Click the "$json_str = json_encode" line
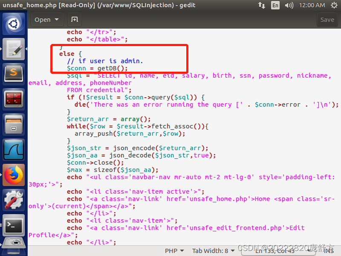341x256 pixels. [x=137, y=148]
